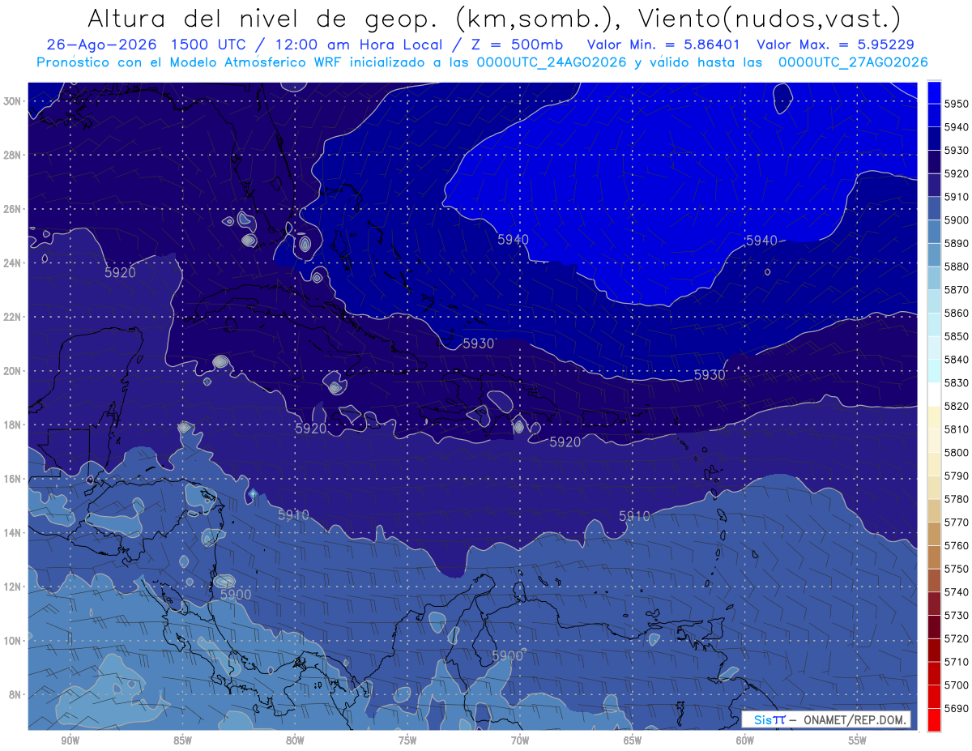Click the 65W longitude axis label
This screenshot has width=972, height=751.
633,740
